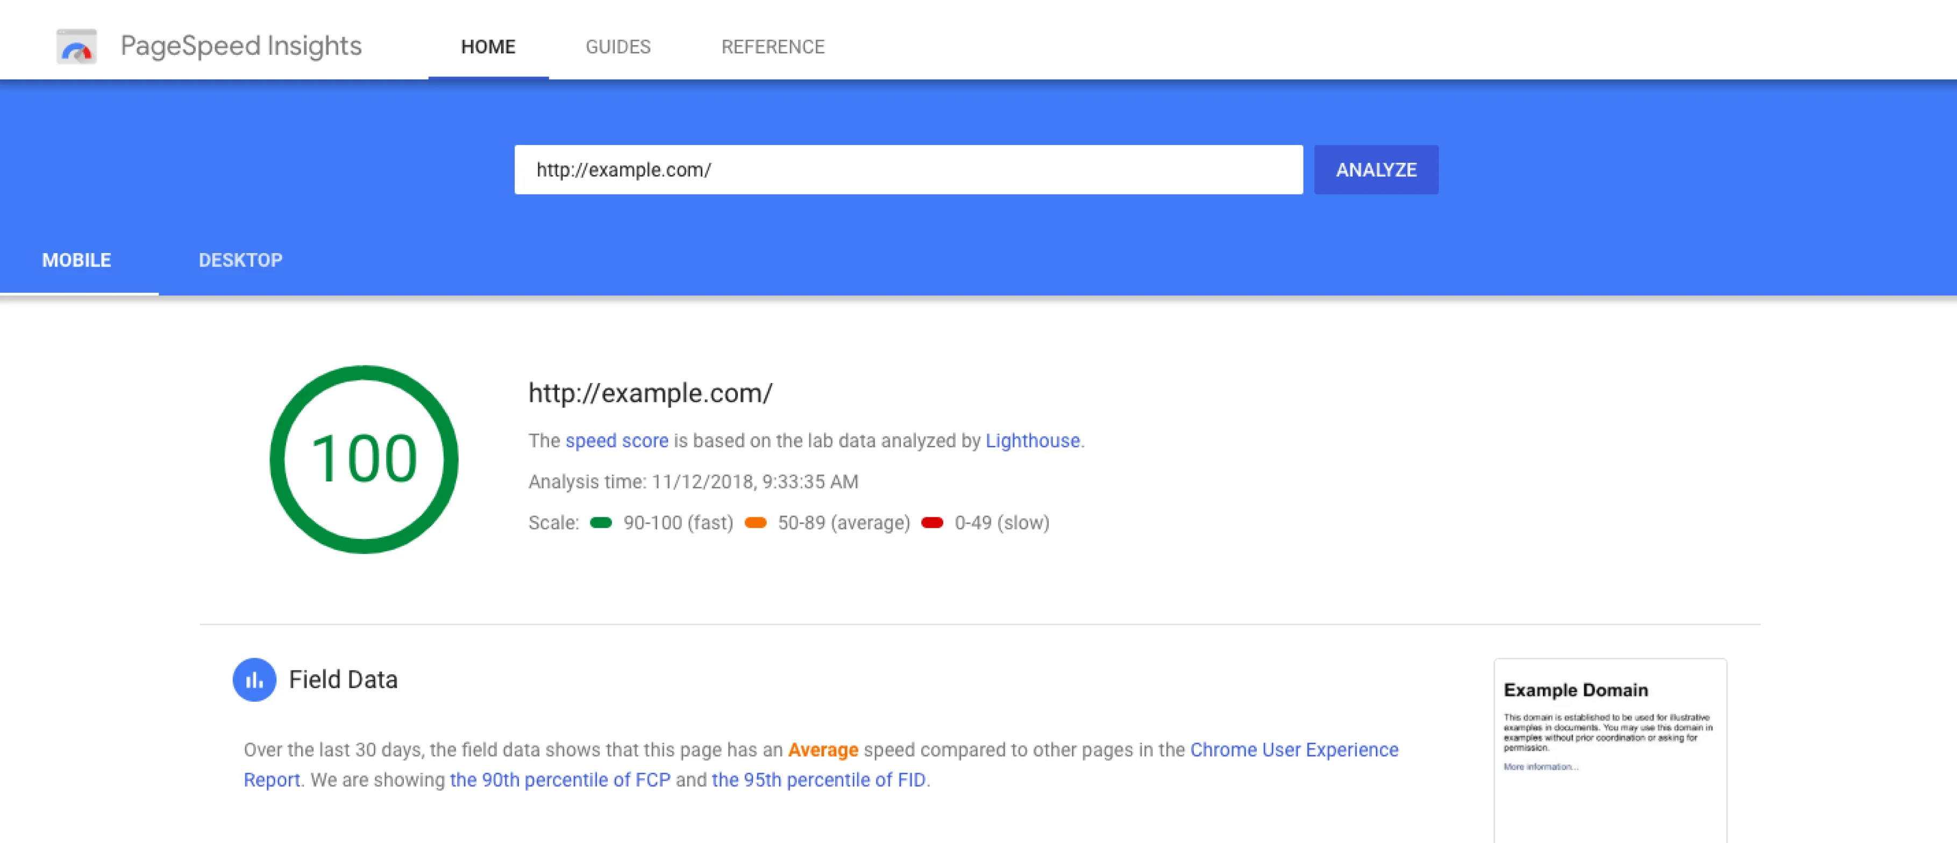Click the URL input field
1957x843 pixels.
tap(907, 169)
